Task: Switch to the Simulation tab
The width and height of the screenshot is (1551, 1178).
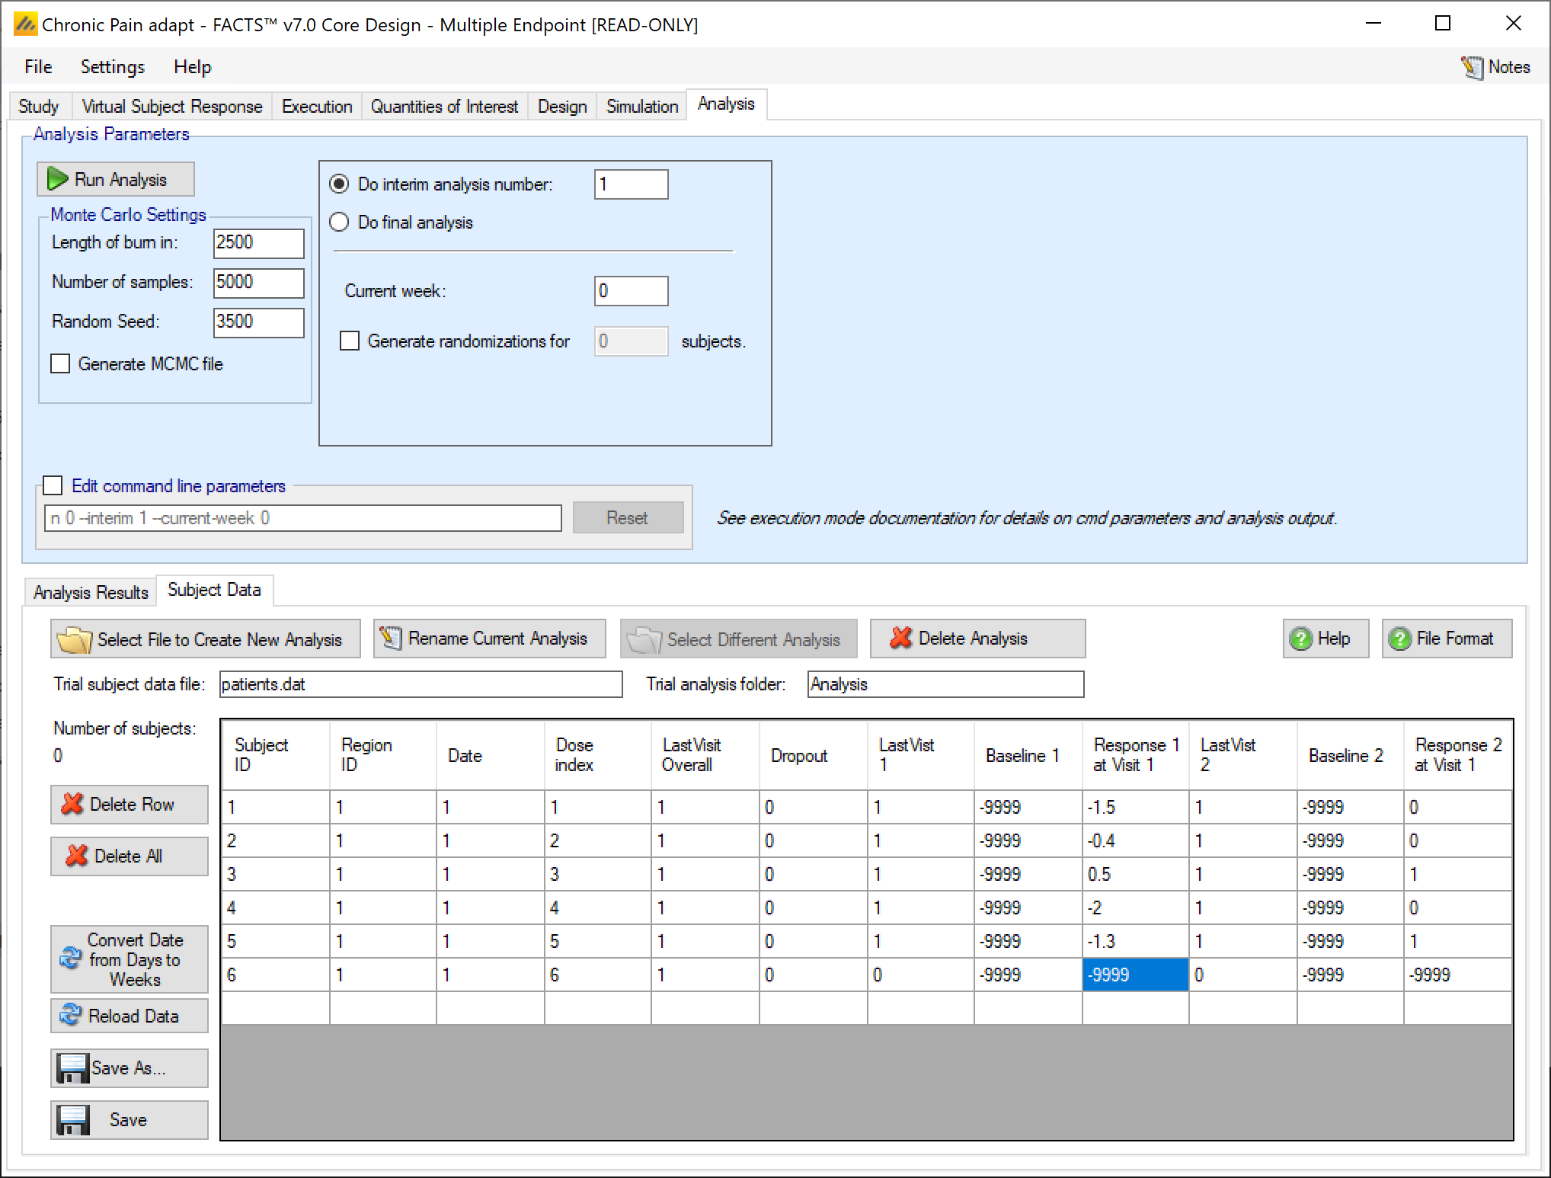Action: click(641, 106)
